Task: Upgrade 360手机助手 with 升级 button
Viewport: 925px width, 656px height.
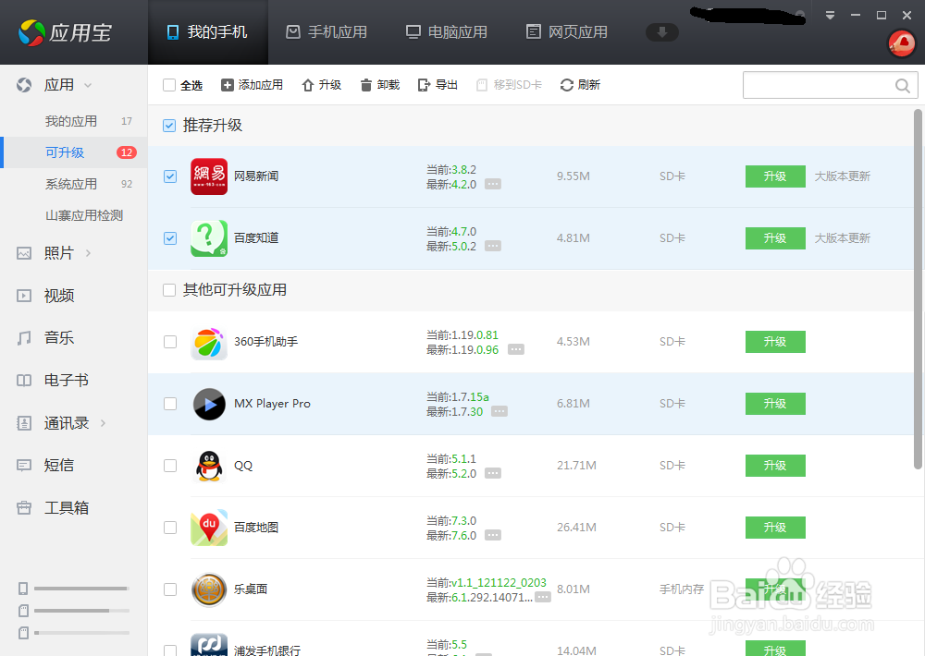Action: (x=775, y=342)
